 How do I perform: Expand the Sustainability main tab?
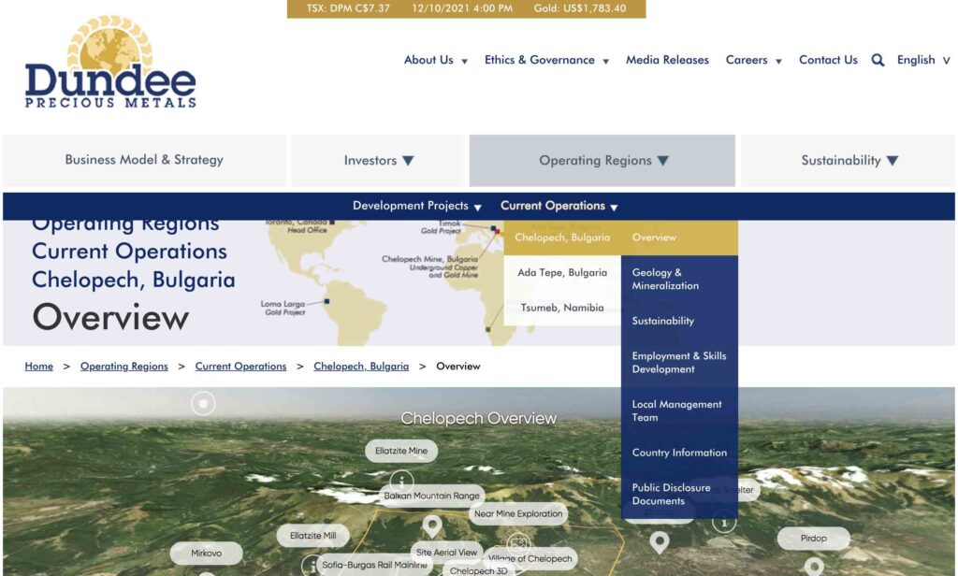pyautogui.click(x=848, y=160)
